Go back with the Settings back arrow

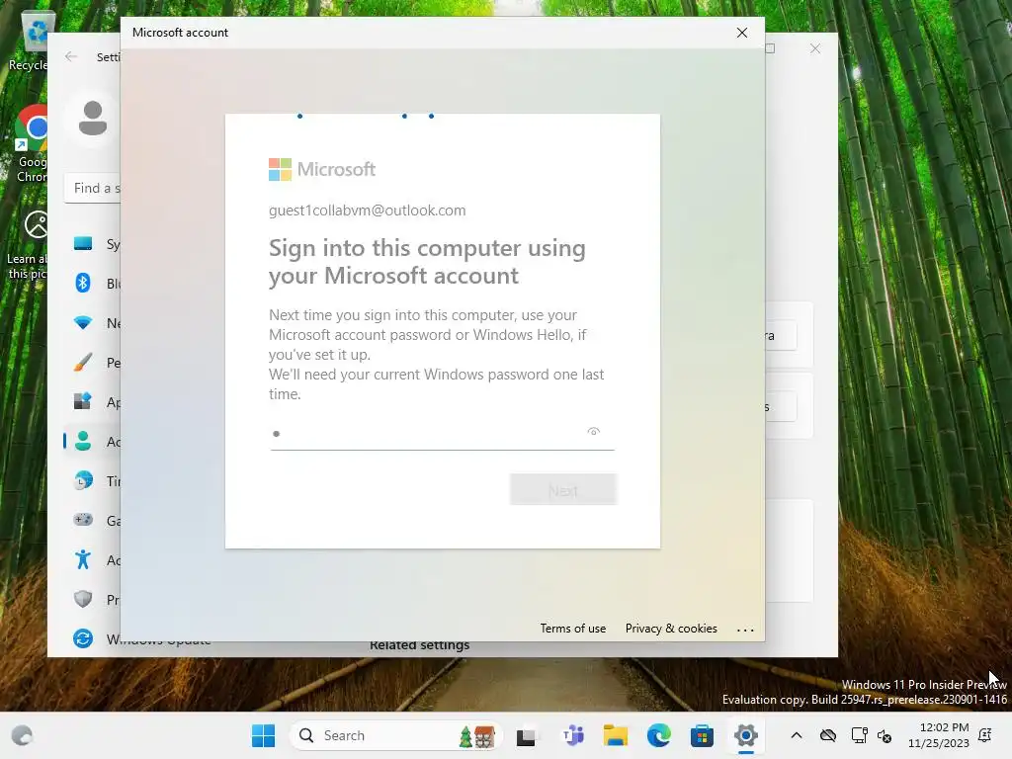coord(71,56)
